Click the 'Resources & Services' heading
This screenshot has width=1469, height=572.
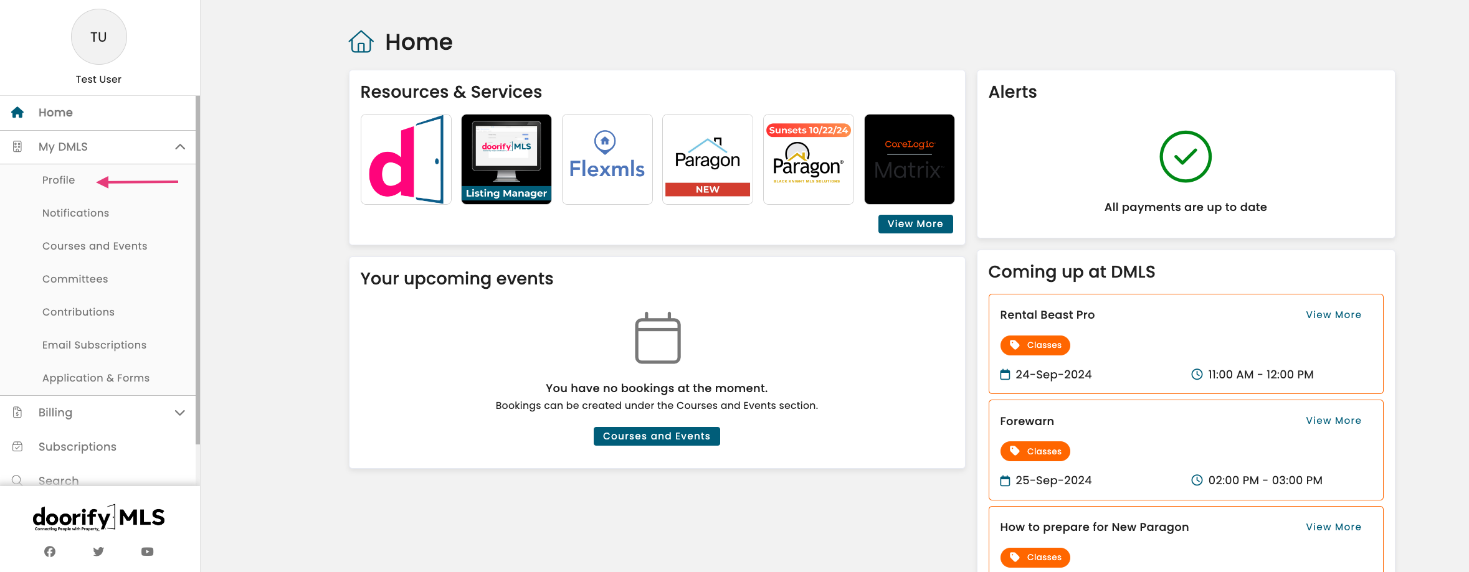pyautogui.click(x=451, y=92)
